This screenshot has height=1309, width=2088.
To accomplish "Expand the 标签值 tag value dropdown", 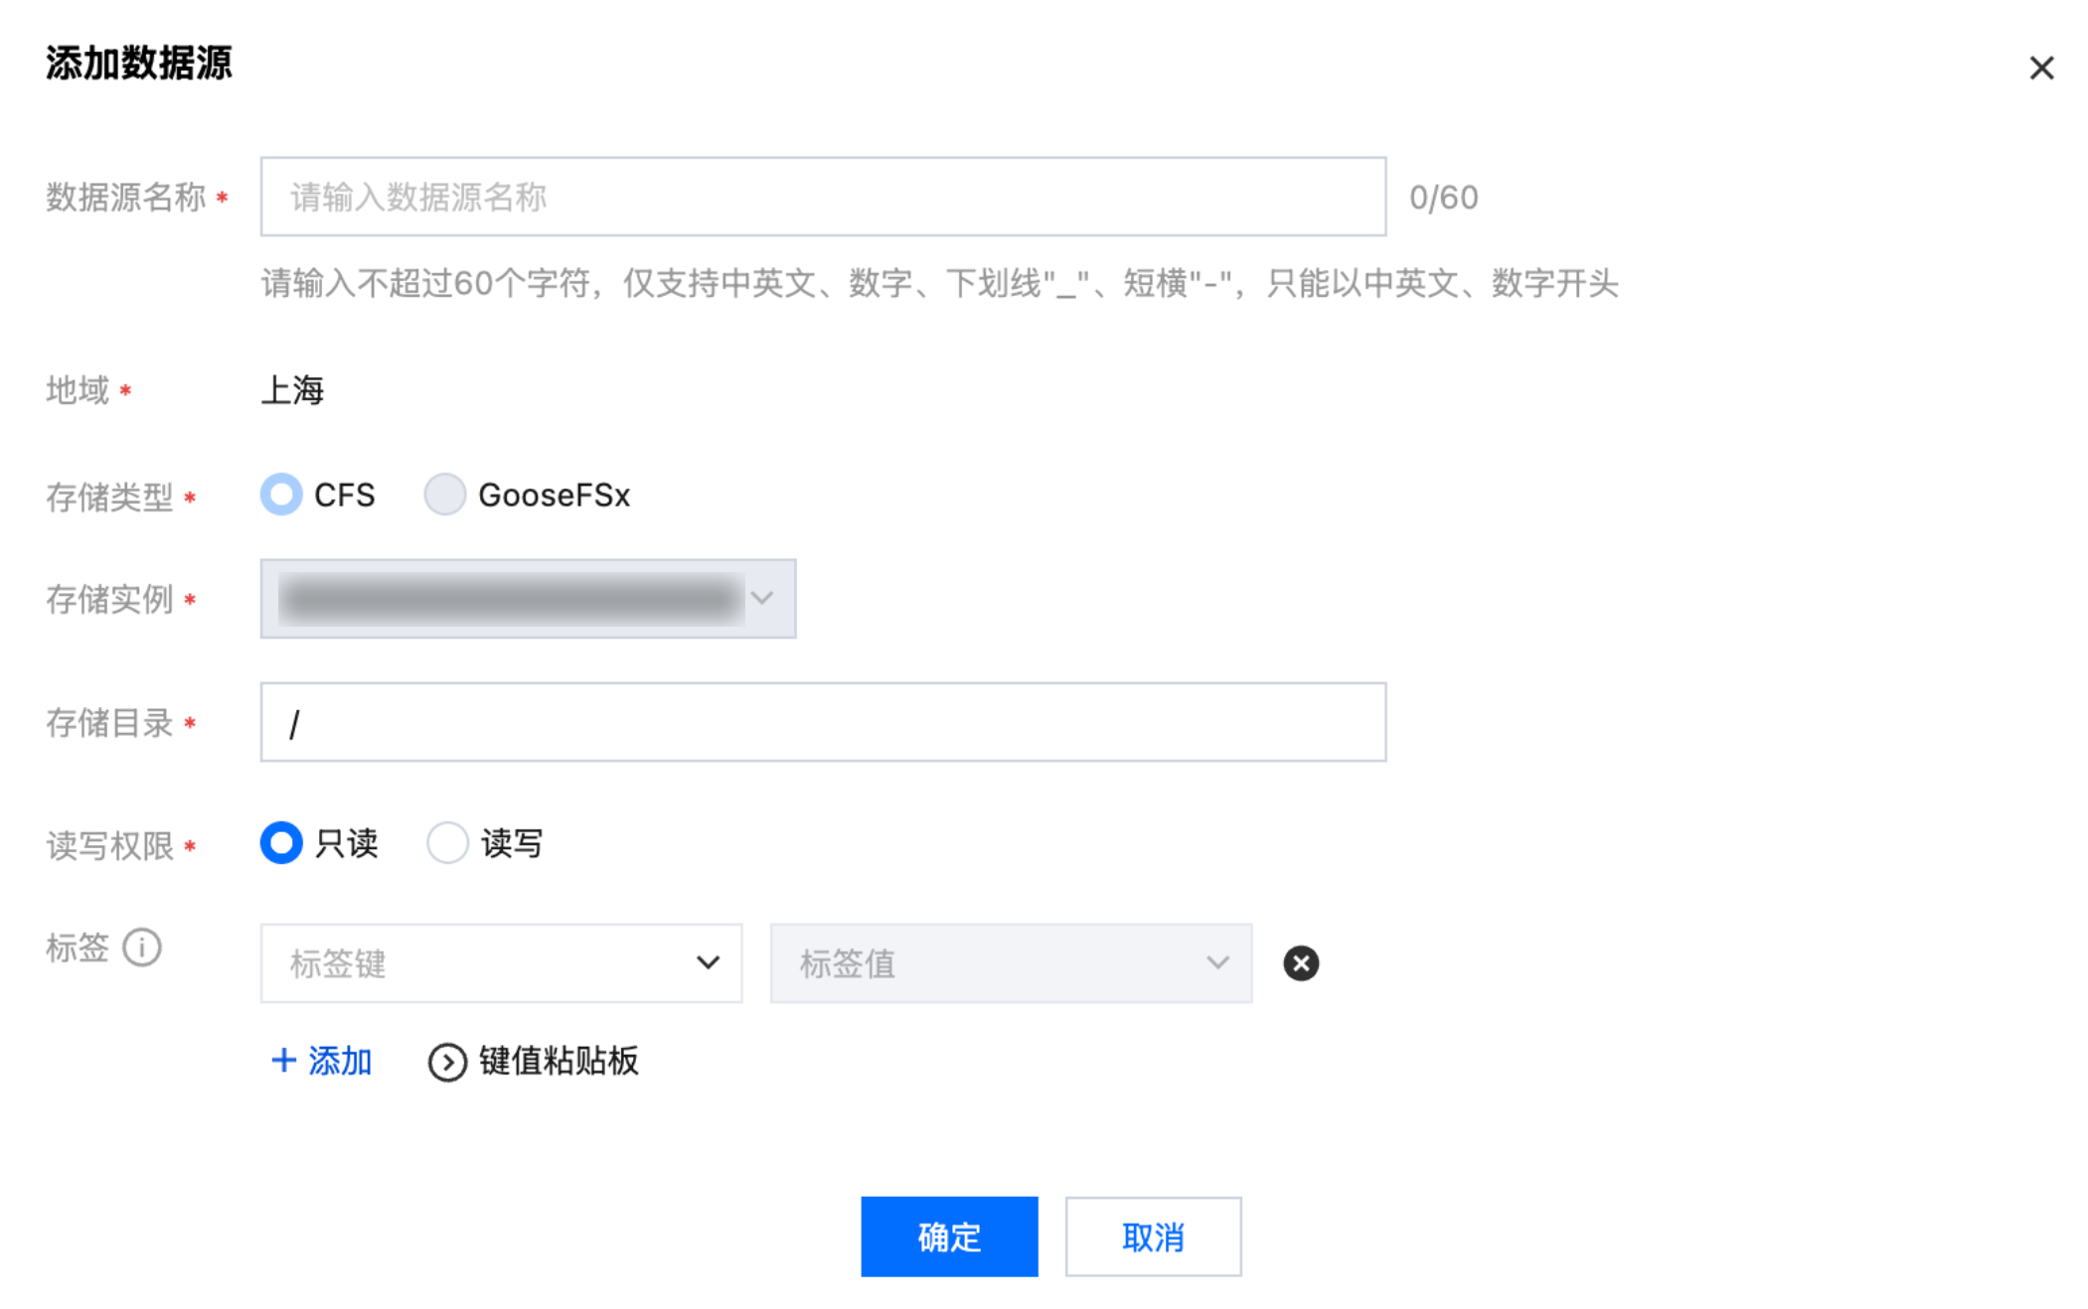I will (x=1010, y=962).
